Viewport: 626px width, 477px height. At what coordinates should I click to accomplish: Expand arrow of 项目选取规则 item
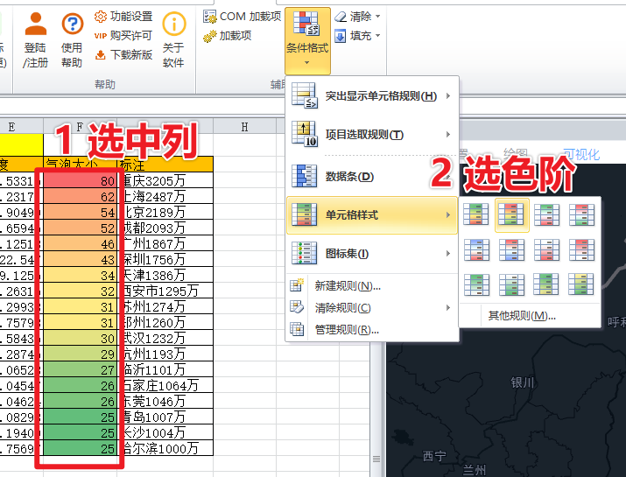(x=448, y=135)
